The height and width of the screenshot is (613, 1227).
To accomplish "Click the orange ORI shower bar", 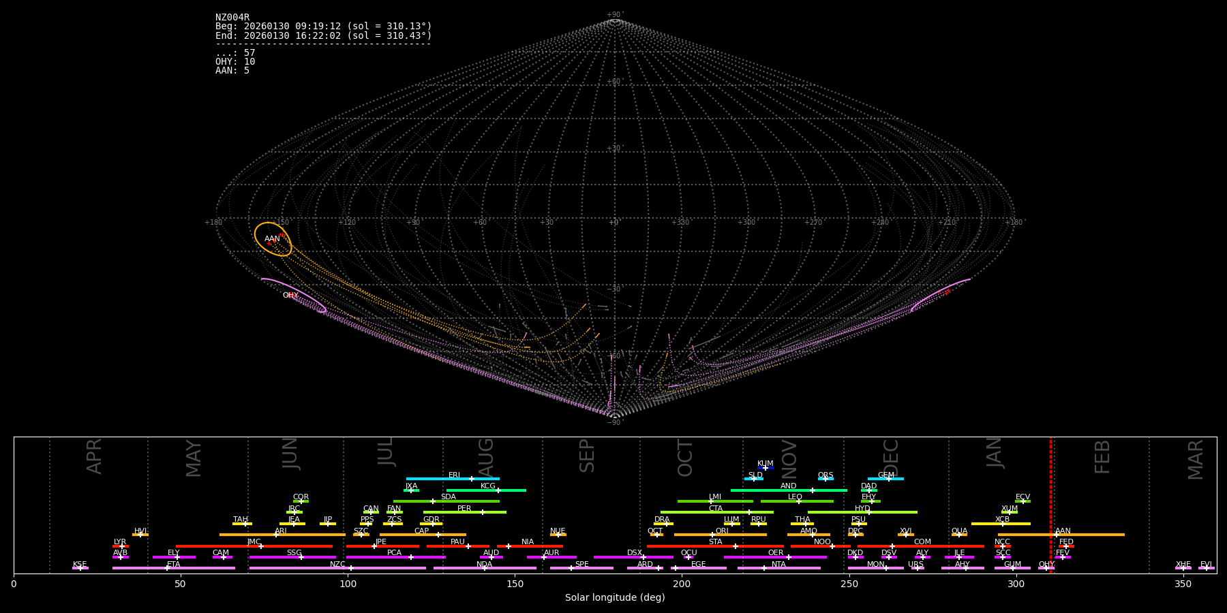I will 721,535.
